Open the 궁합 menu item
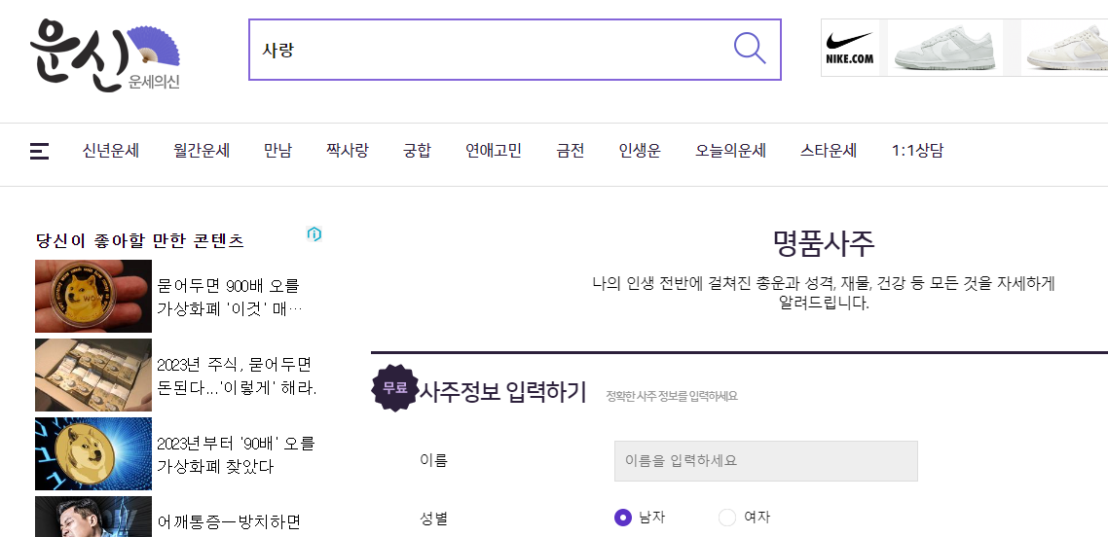The width and height of the screenshot is (1108, 537). (x=417, y=151)
